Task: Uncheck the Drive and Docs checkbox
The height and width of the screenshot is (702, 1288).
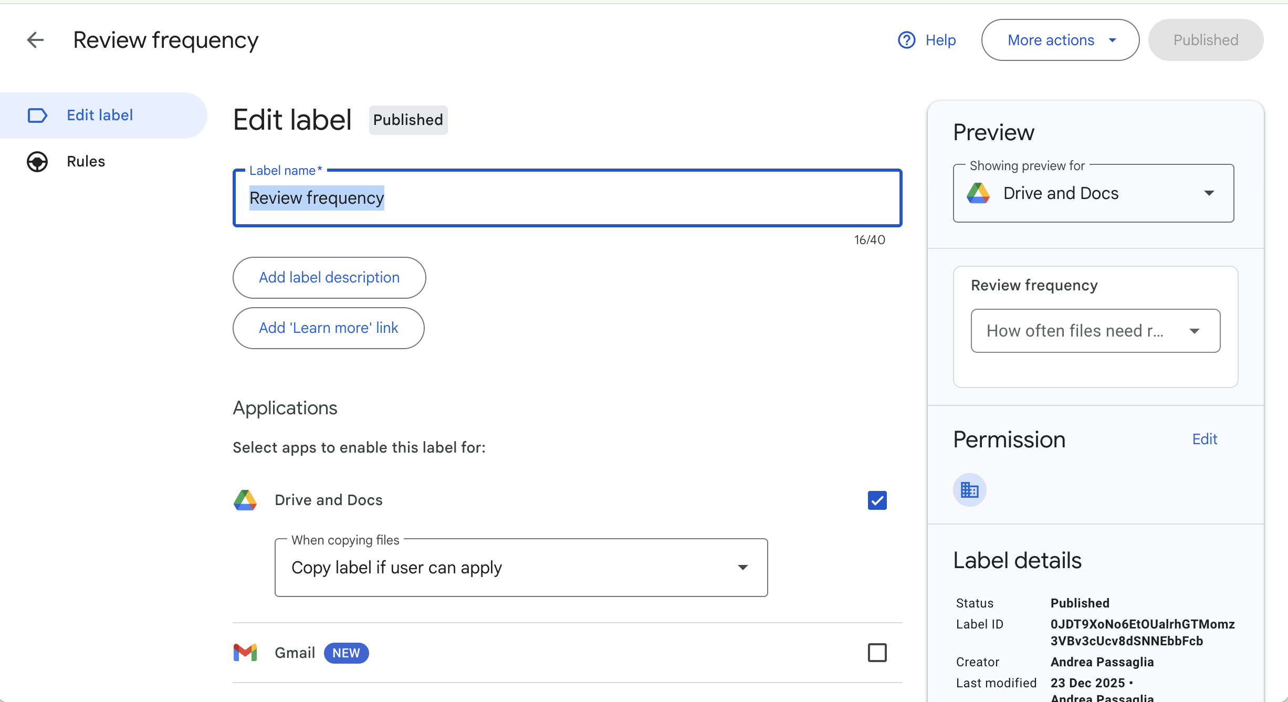Action: (877, 500)
